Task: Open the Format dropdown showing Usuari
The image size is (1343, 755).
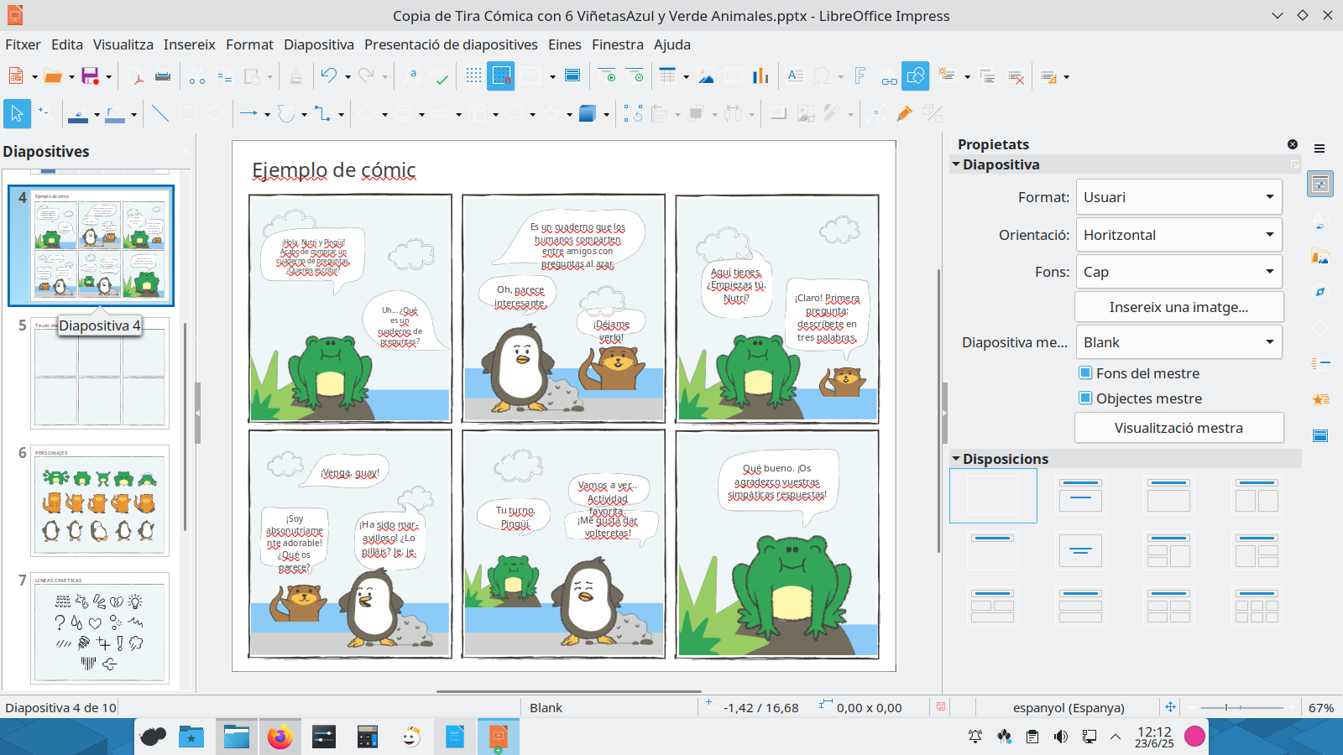Action: [x=1178, y=197]
